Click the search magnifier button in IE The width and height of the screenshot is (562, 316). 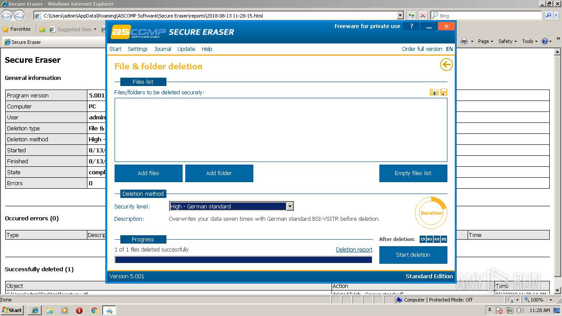pos(548,15)
